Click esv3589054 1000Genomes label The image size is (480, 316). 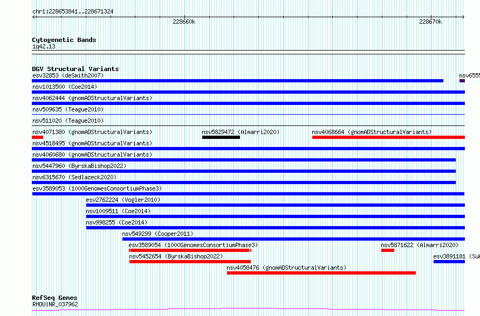(x=193, y=245)
